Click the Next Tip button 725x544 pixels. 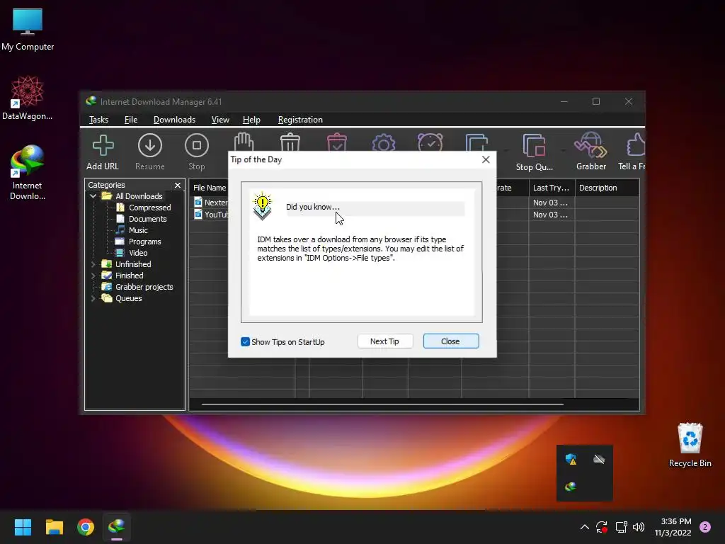[384, 341]
